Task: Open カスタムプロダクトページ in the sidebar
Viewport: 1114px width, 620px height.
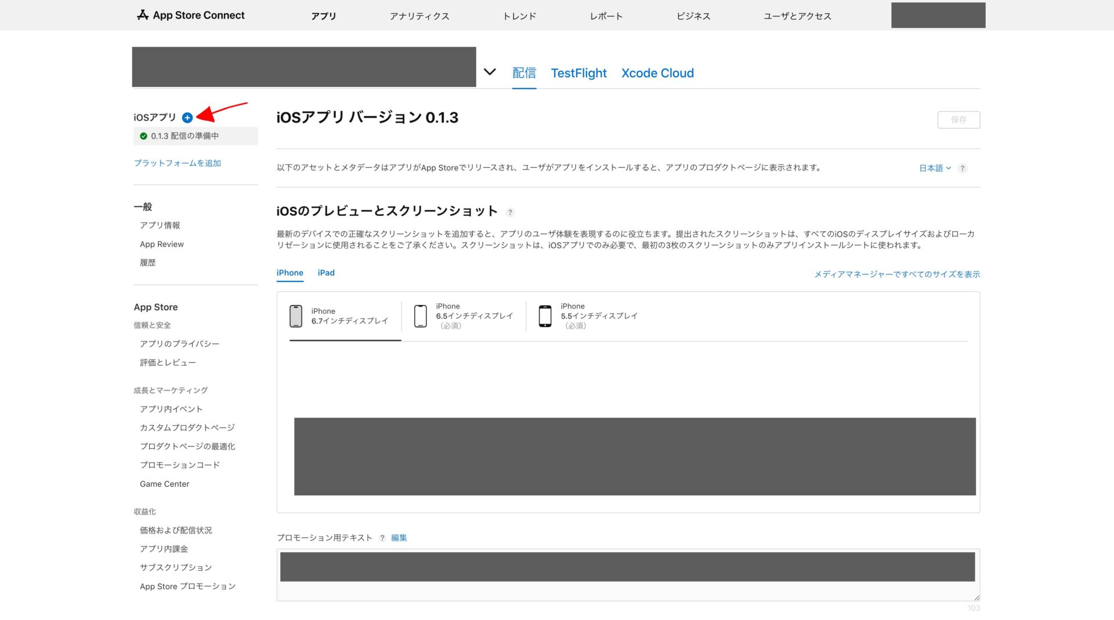Action: (x=187, y=427)
